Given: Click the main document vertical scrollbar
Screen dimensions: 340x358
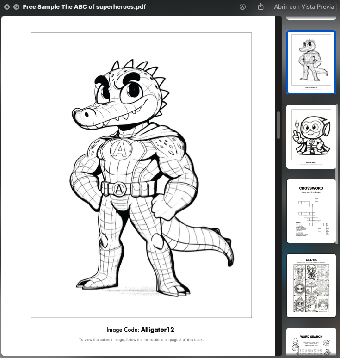Looking at the screenshot, I should coord(278,125).
